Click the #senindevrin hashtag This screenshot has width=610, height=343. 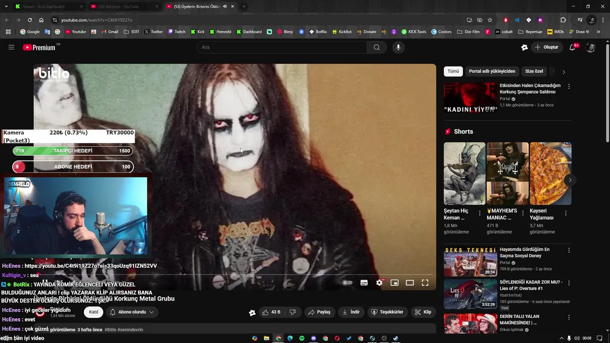click(130, 330)
